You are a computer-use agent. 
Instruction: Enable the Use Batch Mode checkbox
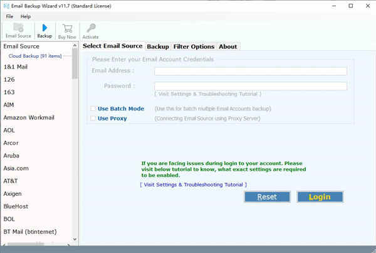click(x=93, y=109)
